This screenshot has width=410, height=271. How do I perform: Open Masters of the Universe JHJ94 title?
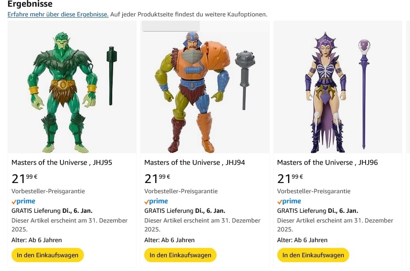point(194,163)
